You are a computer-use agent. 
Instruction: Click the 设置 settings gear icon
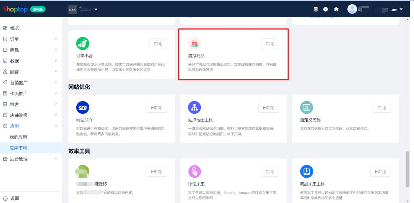coord(5,198)
